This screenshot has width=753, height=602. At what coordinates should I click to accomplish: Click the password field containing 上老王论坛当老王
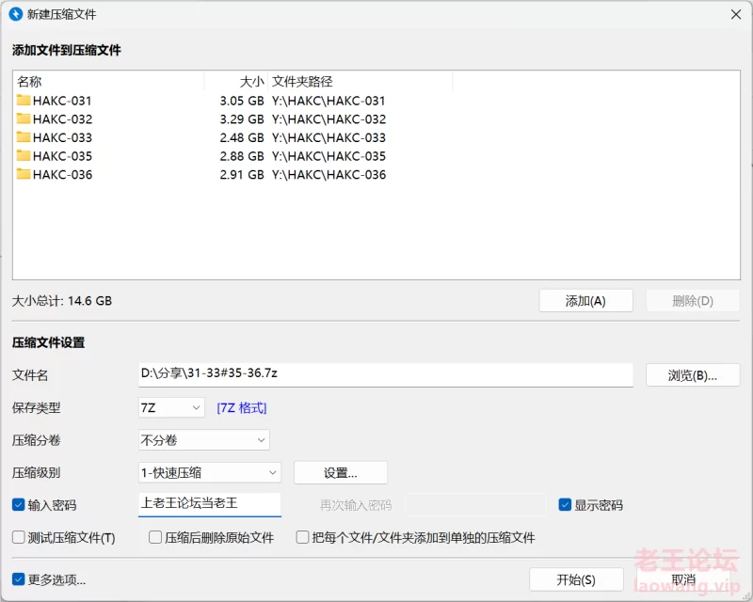point(209,504)
